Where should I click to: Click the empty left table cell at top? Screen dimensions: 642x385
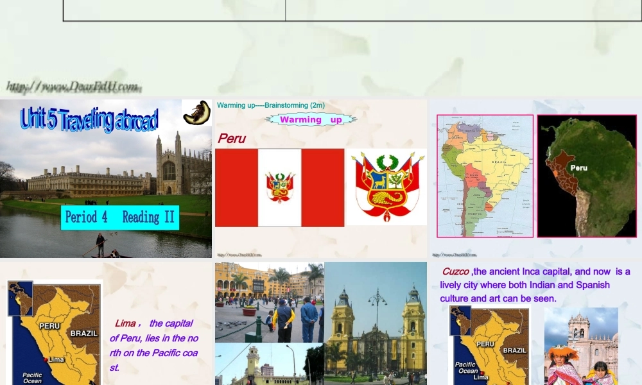[x=174, y=10]
